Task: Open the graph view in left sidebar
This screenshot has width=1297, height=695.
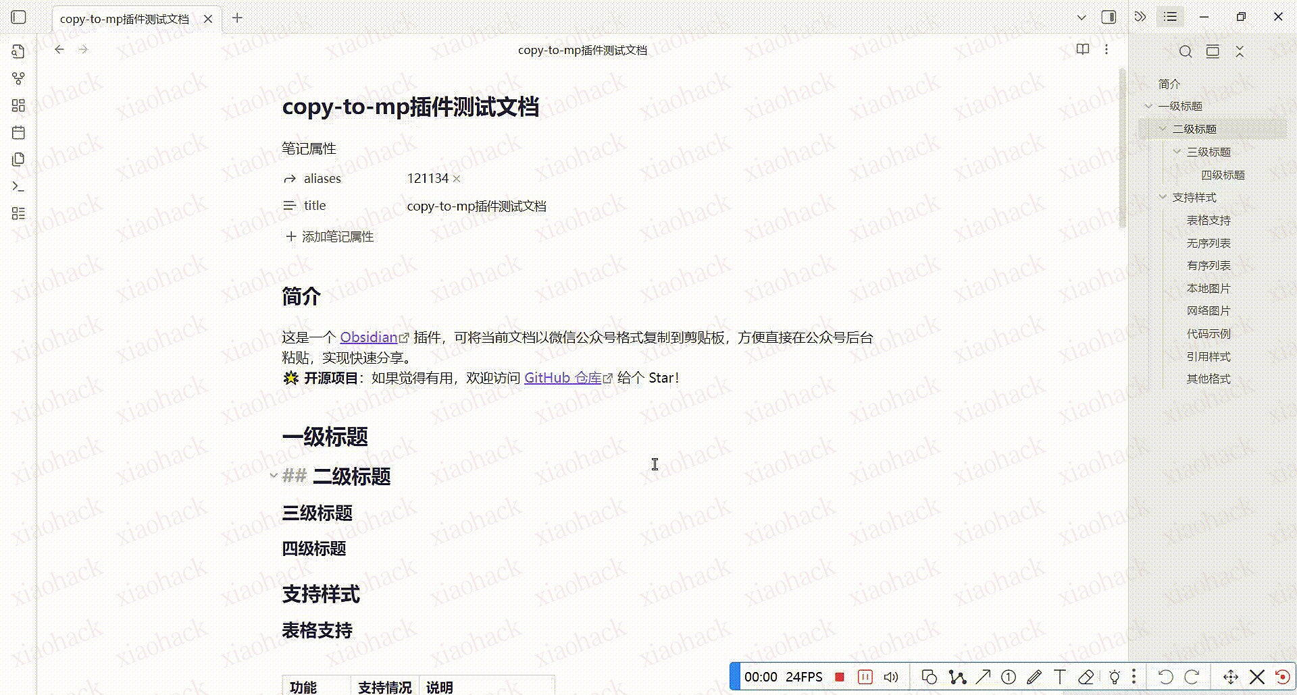Action: click(18, 78)
